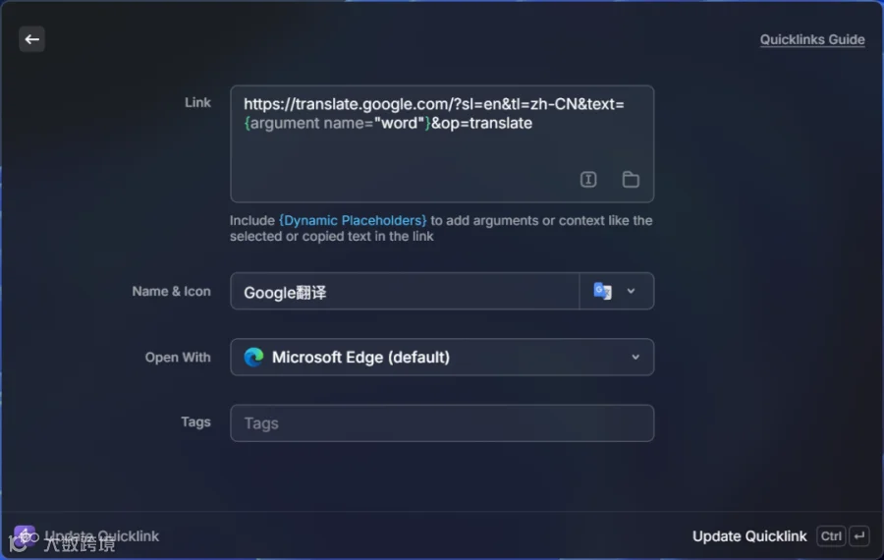The image size is (884, 560).
Task: Edit the Google翻译 name field
Action: pos(405,291)
